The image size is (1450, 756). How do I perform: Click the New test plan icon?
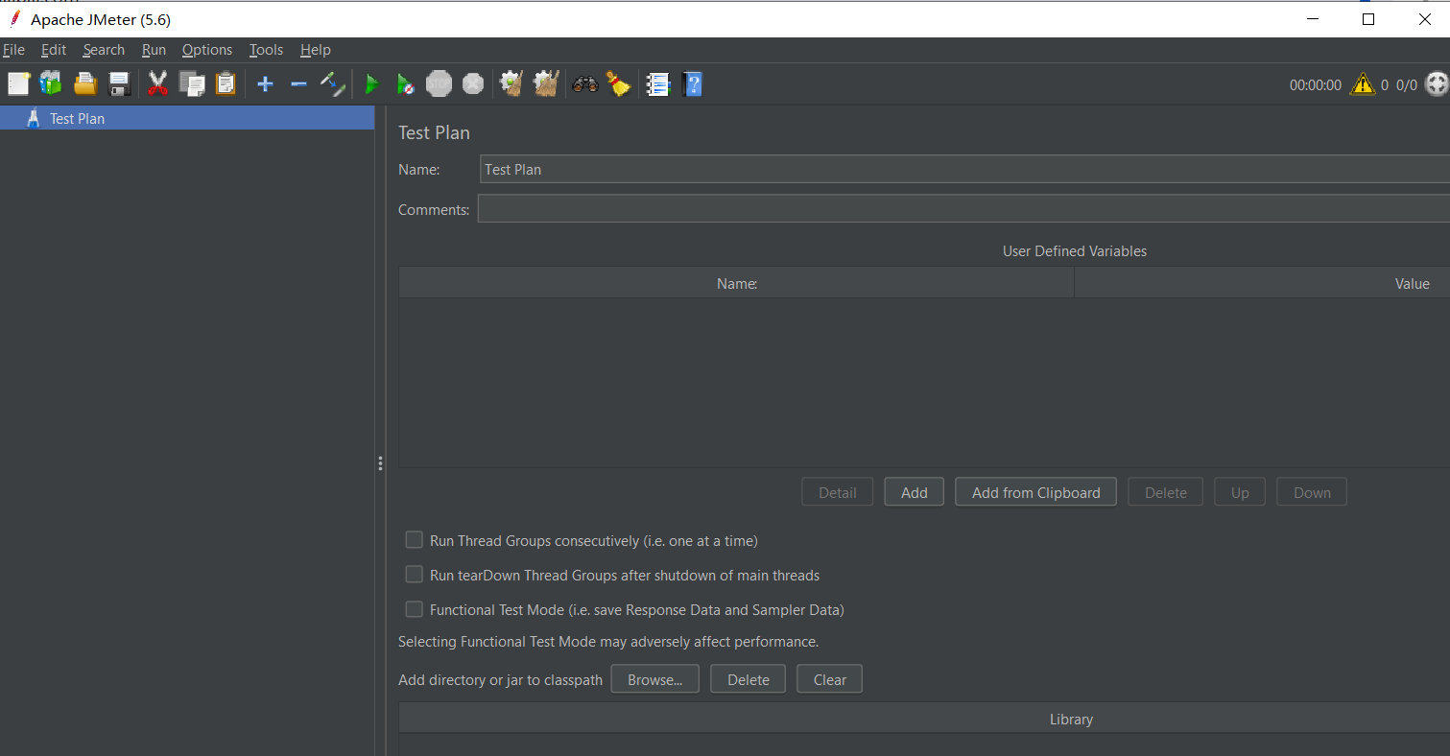(x=18, y=84)
